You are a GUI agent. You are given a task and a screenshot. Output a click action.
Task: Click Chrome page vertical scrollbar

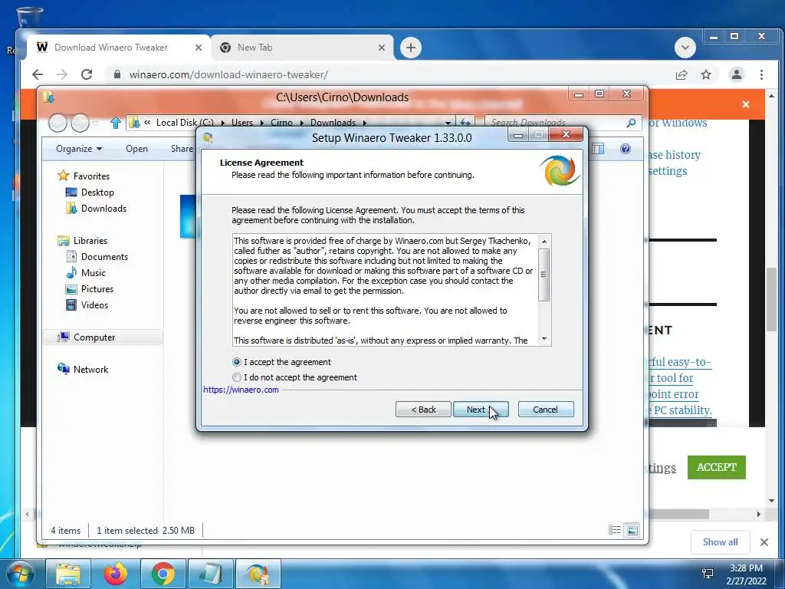tap(771, 300)
